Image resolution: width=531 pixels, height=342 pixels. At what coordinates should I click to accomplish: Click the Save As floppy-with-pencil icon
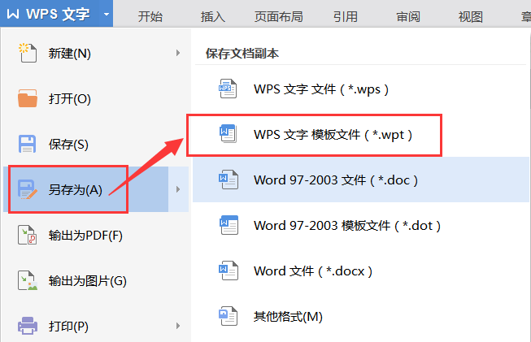(28, 189)
